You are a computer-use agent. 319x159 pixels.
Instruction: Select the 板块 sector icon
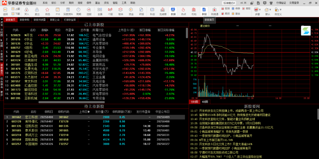121,11
